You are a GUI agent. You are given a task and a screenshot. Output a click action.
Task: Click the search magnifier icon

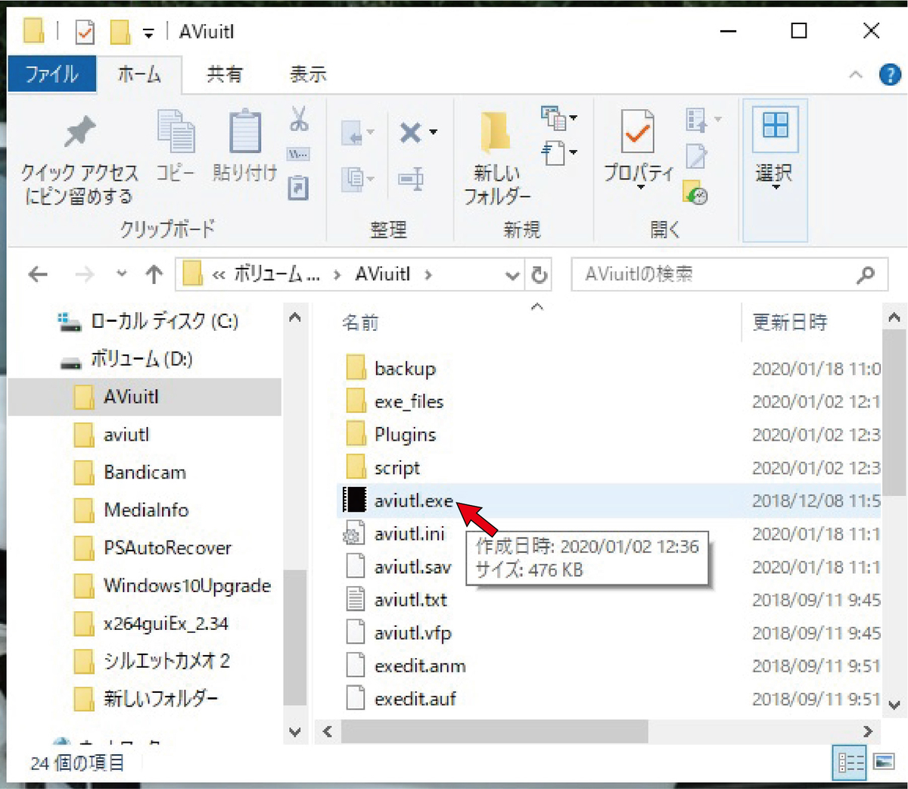(866, 275)
